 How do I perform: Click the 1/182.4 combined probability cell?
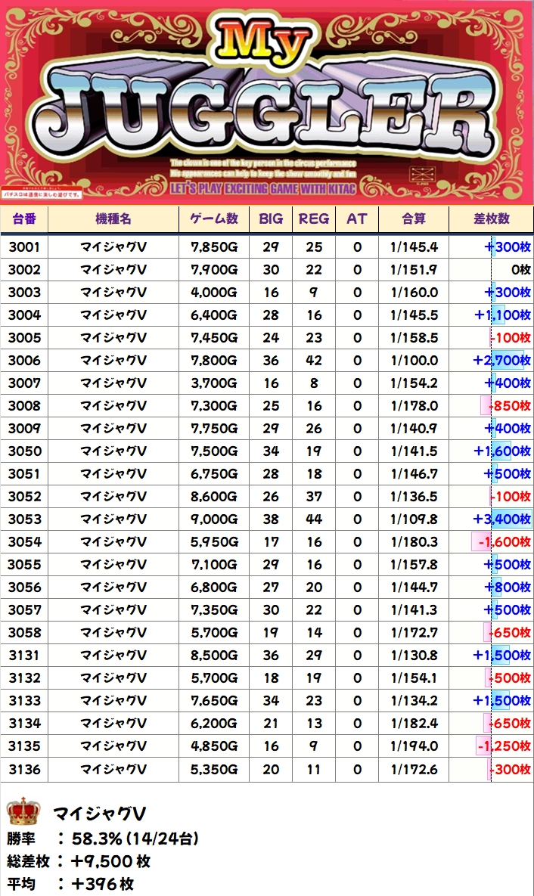pos(414,724)
